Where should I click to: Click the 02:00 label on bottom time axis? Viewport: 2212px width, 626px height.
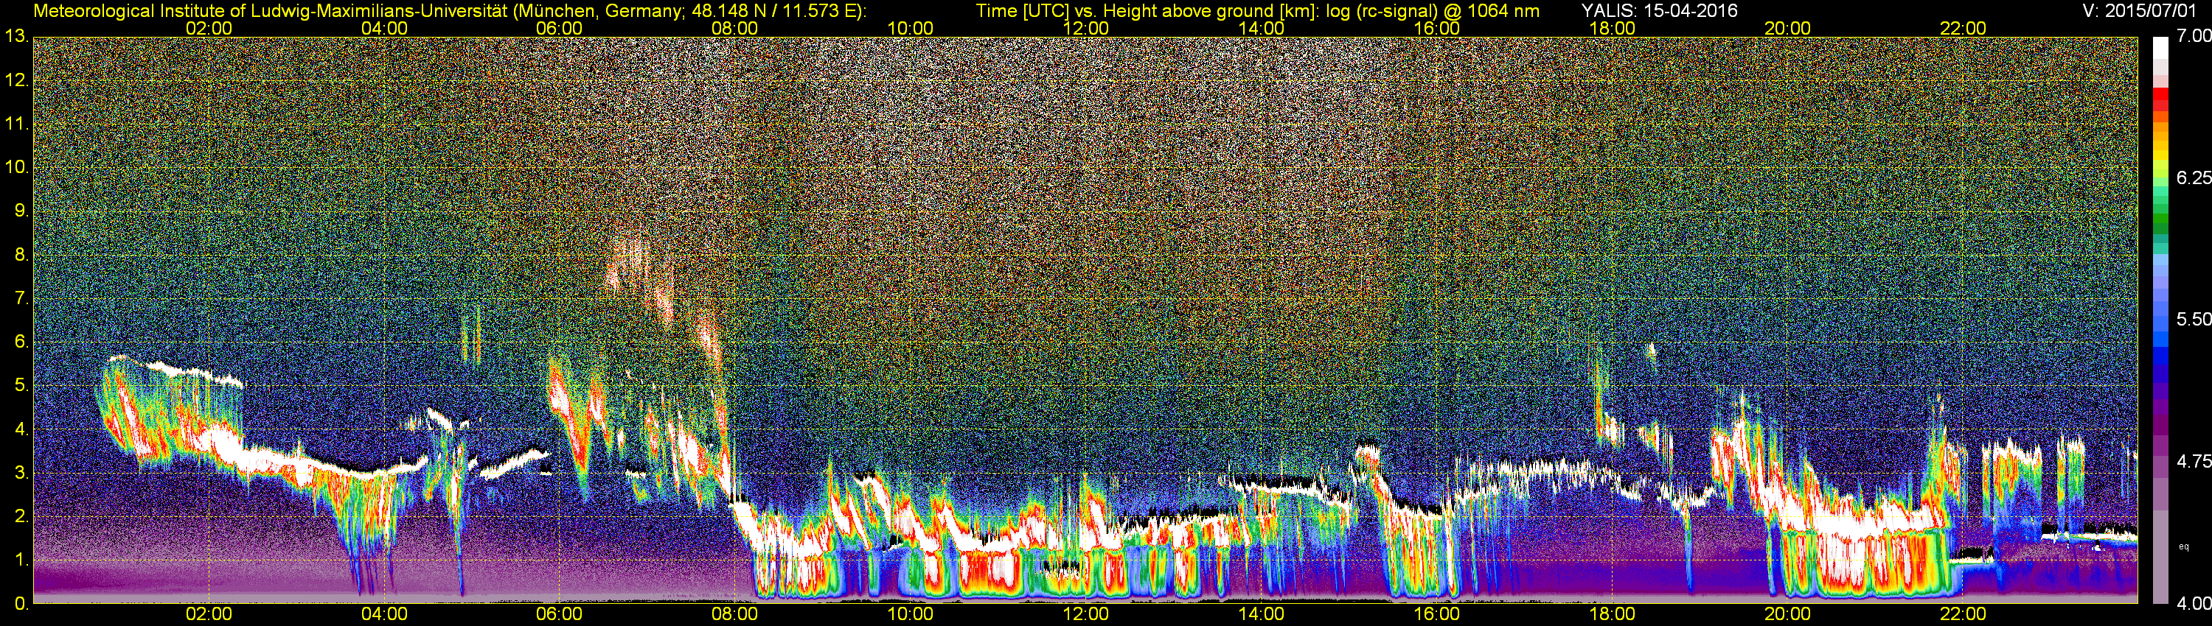(209, 614)
